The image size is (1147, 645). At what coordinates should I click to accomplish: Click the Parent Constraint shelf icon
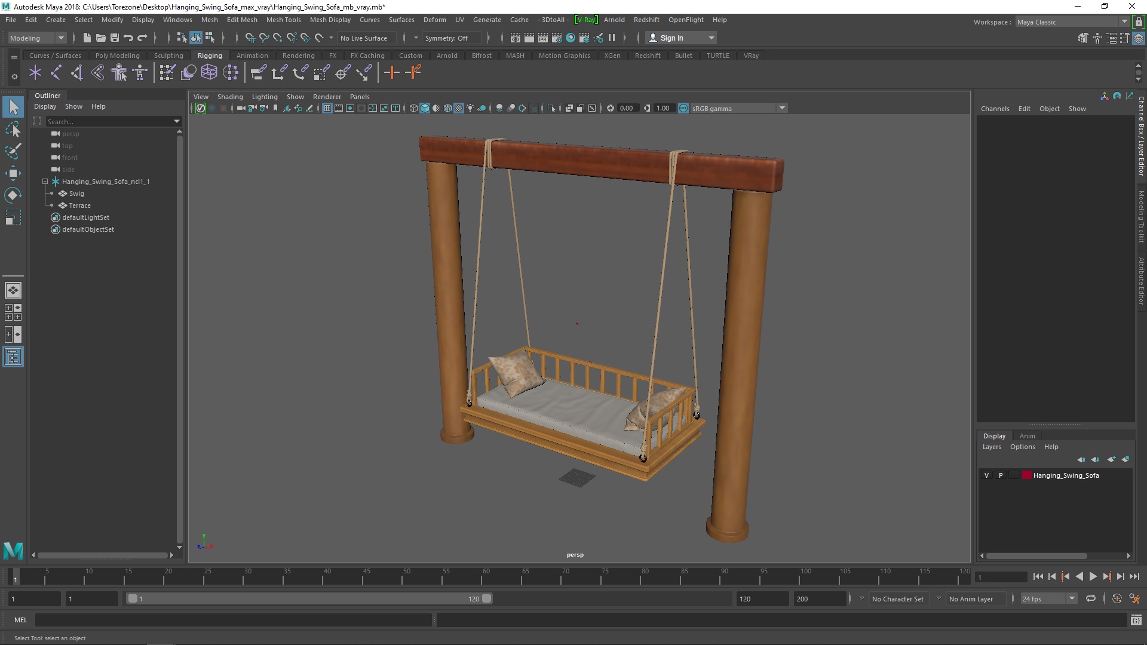click(x=258, y=73)
